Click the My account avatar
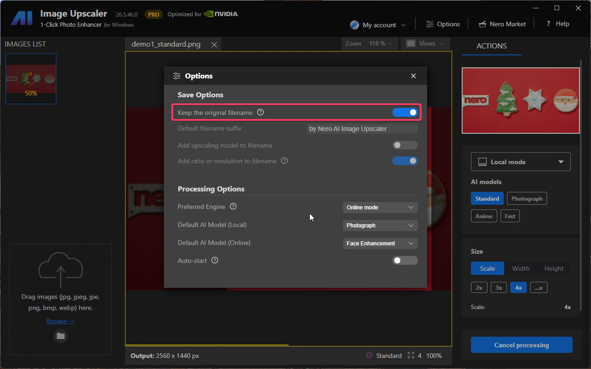 coord(355,24)
